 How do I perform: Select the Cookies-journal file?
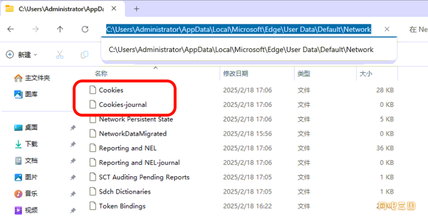pos(123,104)
